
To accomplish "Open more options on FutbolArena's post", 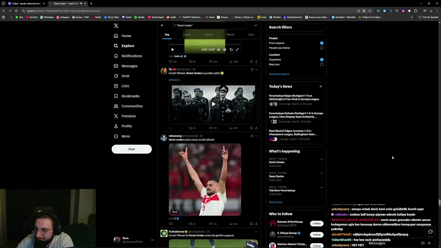I will (x=256, y=231).
